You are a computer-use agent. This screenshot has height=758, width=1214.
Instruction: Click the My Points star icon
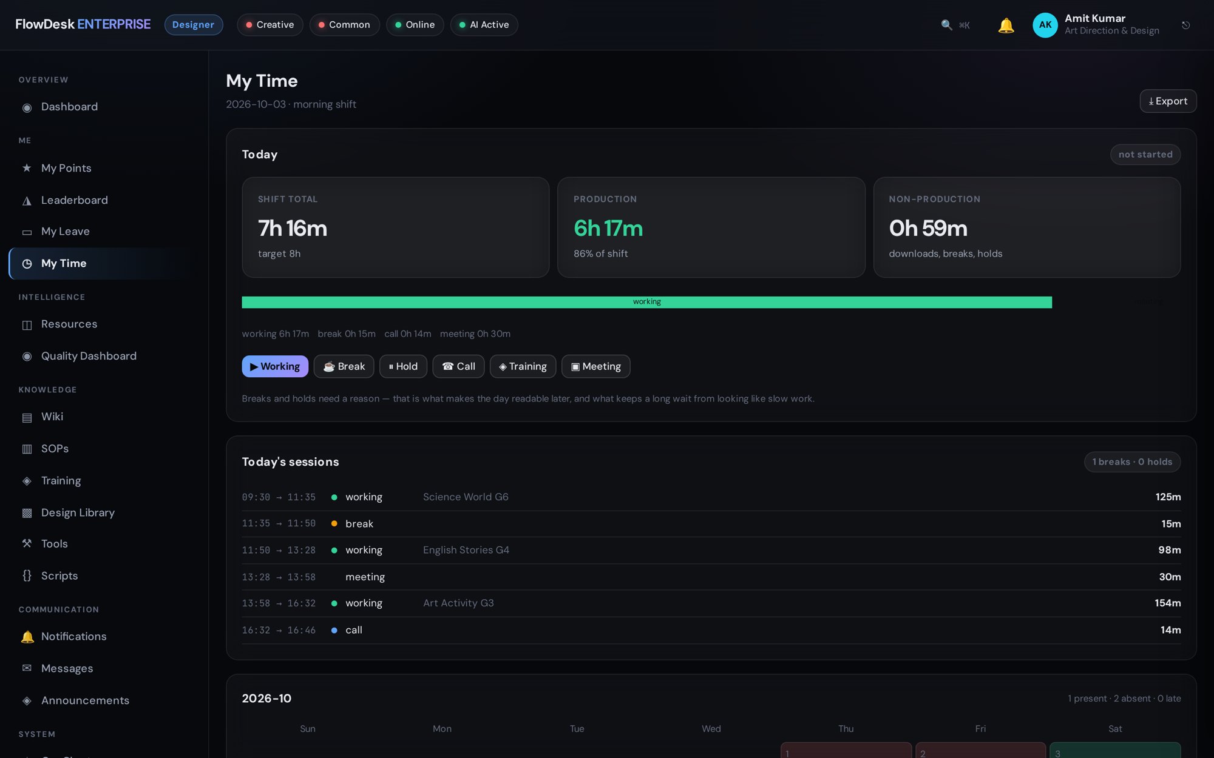[27, 168]
